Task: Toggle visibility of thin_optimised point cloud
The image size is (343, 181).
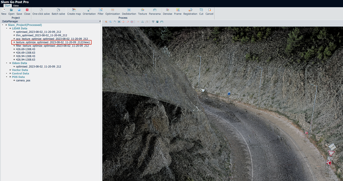Action: pyautogui.click(x=14, y=35)
